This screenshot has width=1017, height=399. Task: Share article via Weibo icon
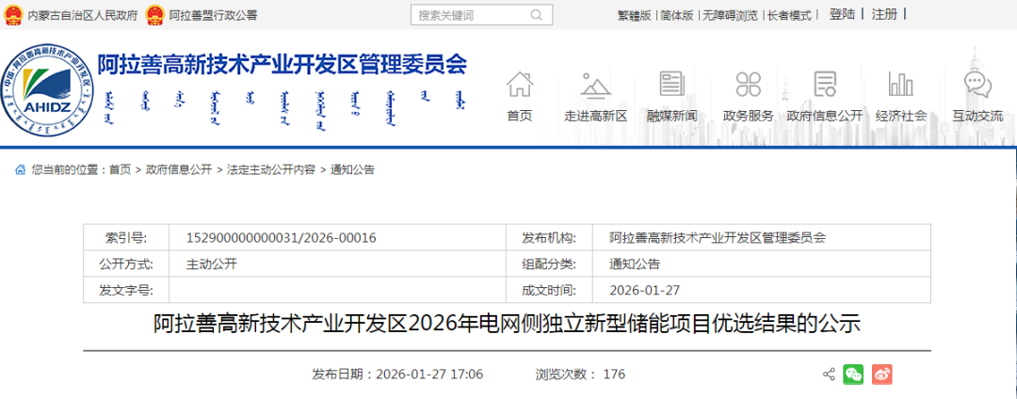coord(882,374)
